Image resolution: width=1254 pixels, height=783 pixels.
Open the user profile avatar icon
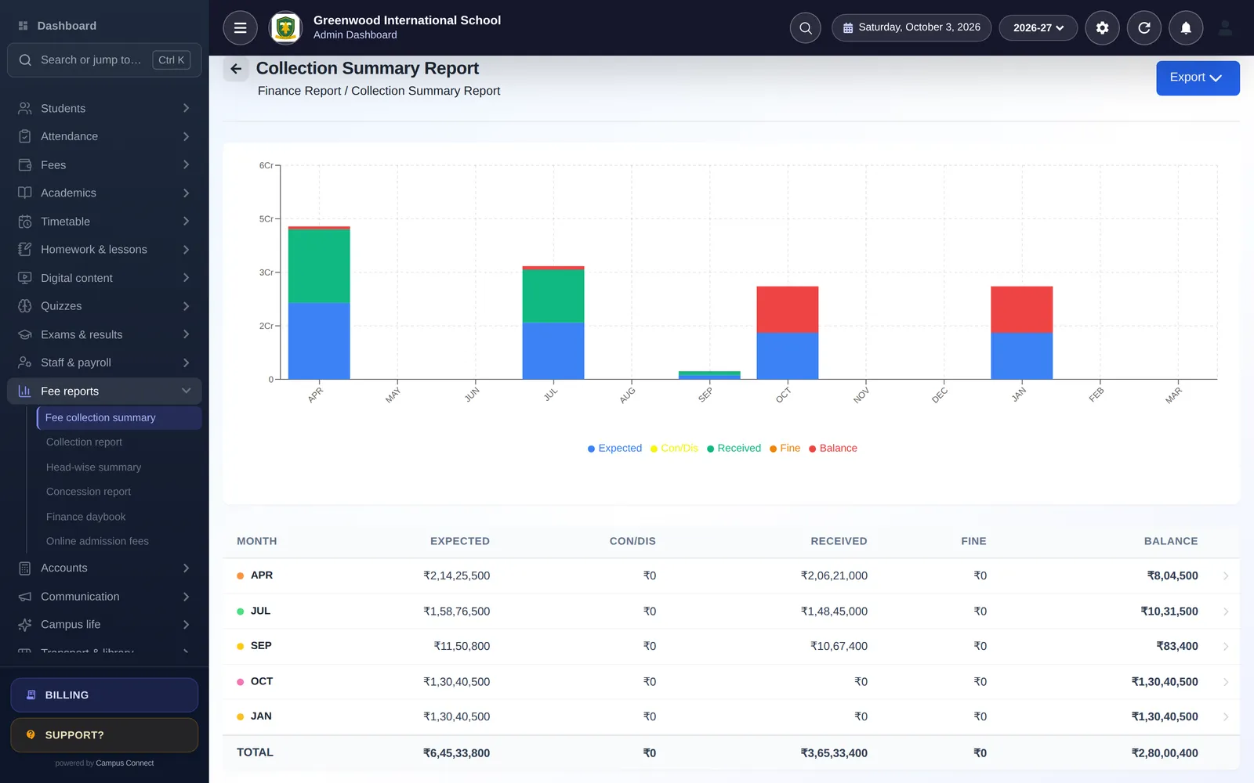pos(1225,28)
